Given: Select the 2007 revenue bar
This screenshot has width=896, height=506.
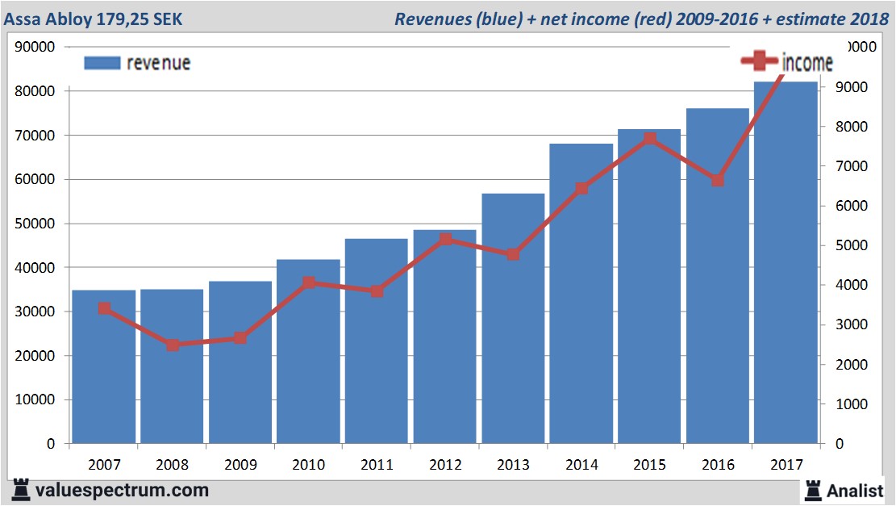Looking at the screenshot, I should click(x=104, y=366).
